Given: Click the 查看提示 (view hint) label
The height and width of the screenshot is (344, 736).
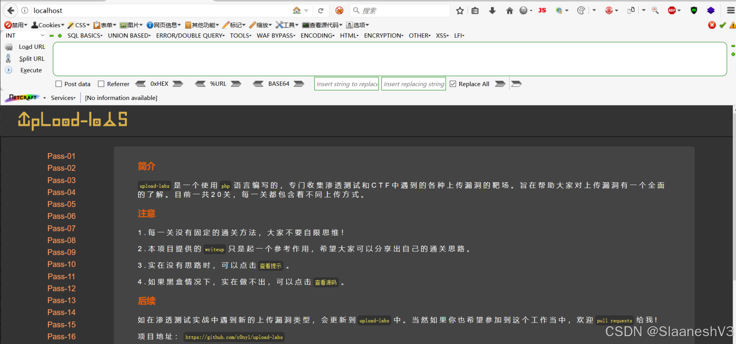Looking at the screenshot, I should [270, 266].
